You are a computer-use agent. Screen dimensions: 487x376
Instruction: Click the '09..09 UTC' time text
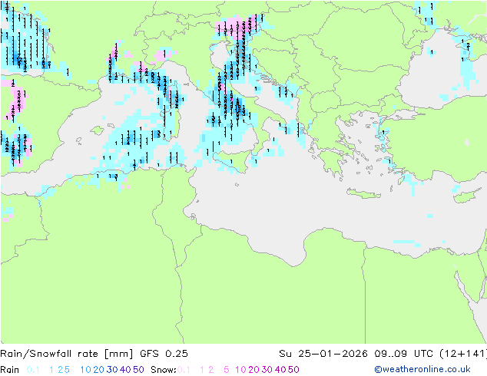(x=403, y=354)
